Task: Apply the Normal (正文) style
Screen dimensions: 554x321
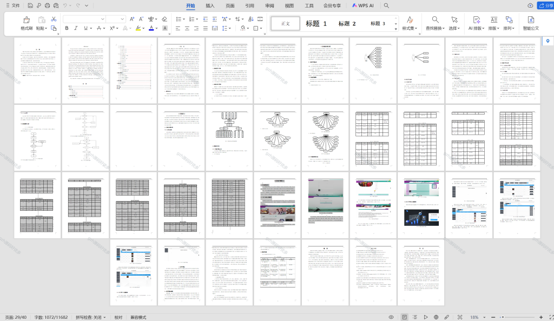Action: pyautogui.click(x=286, y=24)
